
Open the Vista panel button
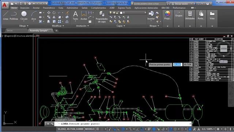(x=212, y=15)
